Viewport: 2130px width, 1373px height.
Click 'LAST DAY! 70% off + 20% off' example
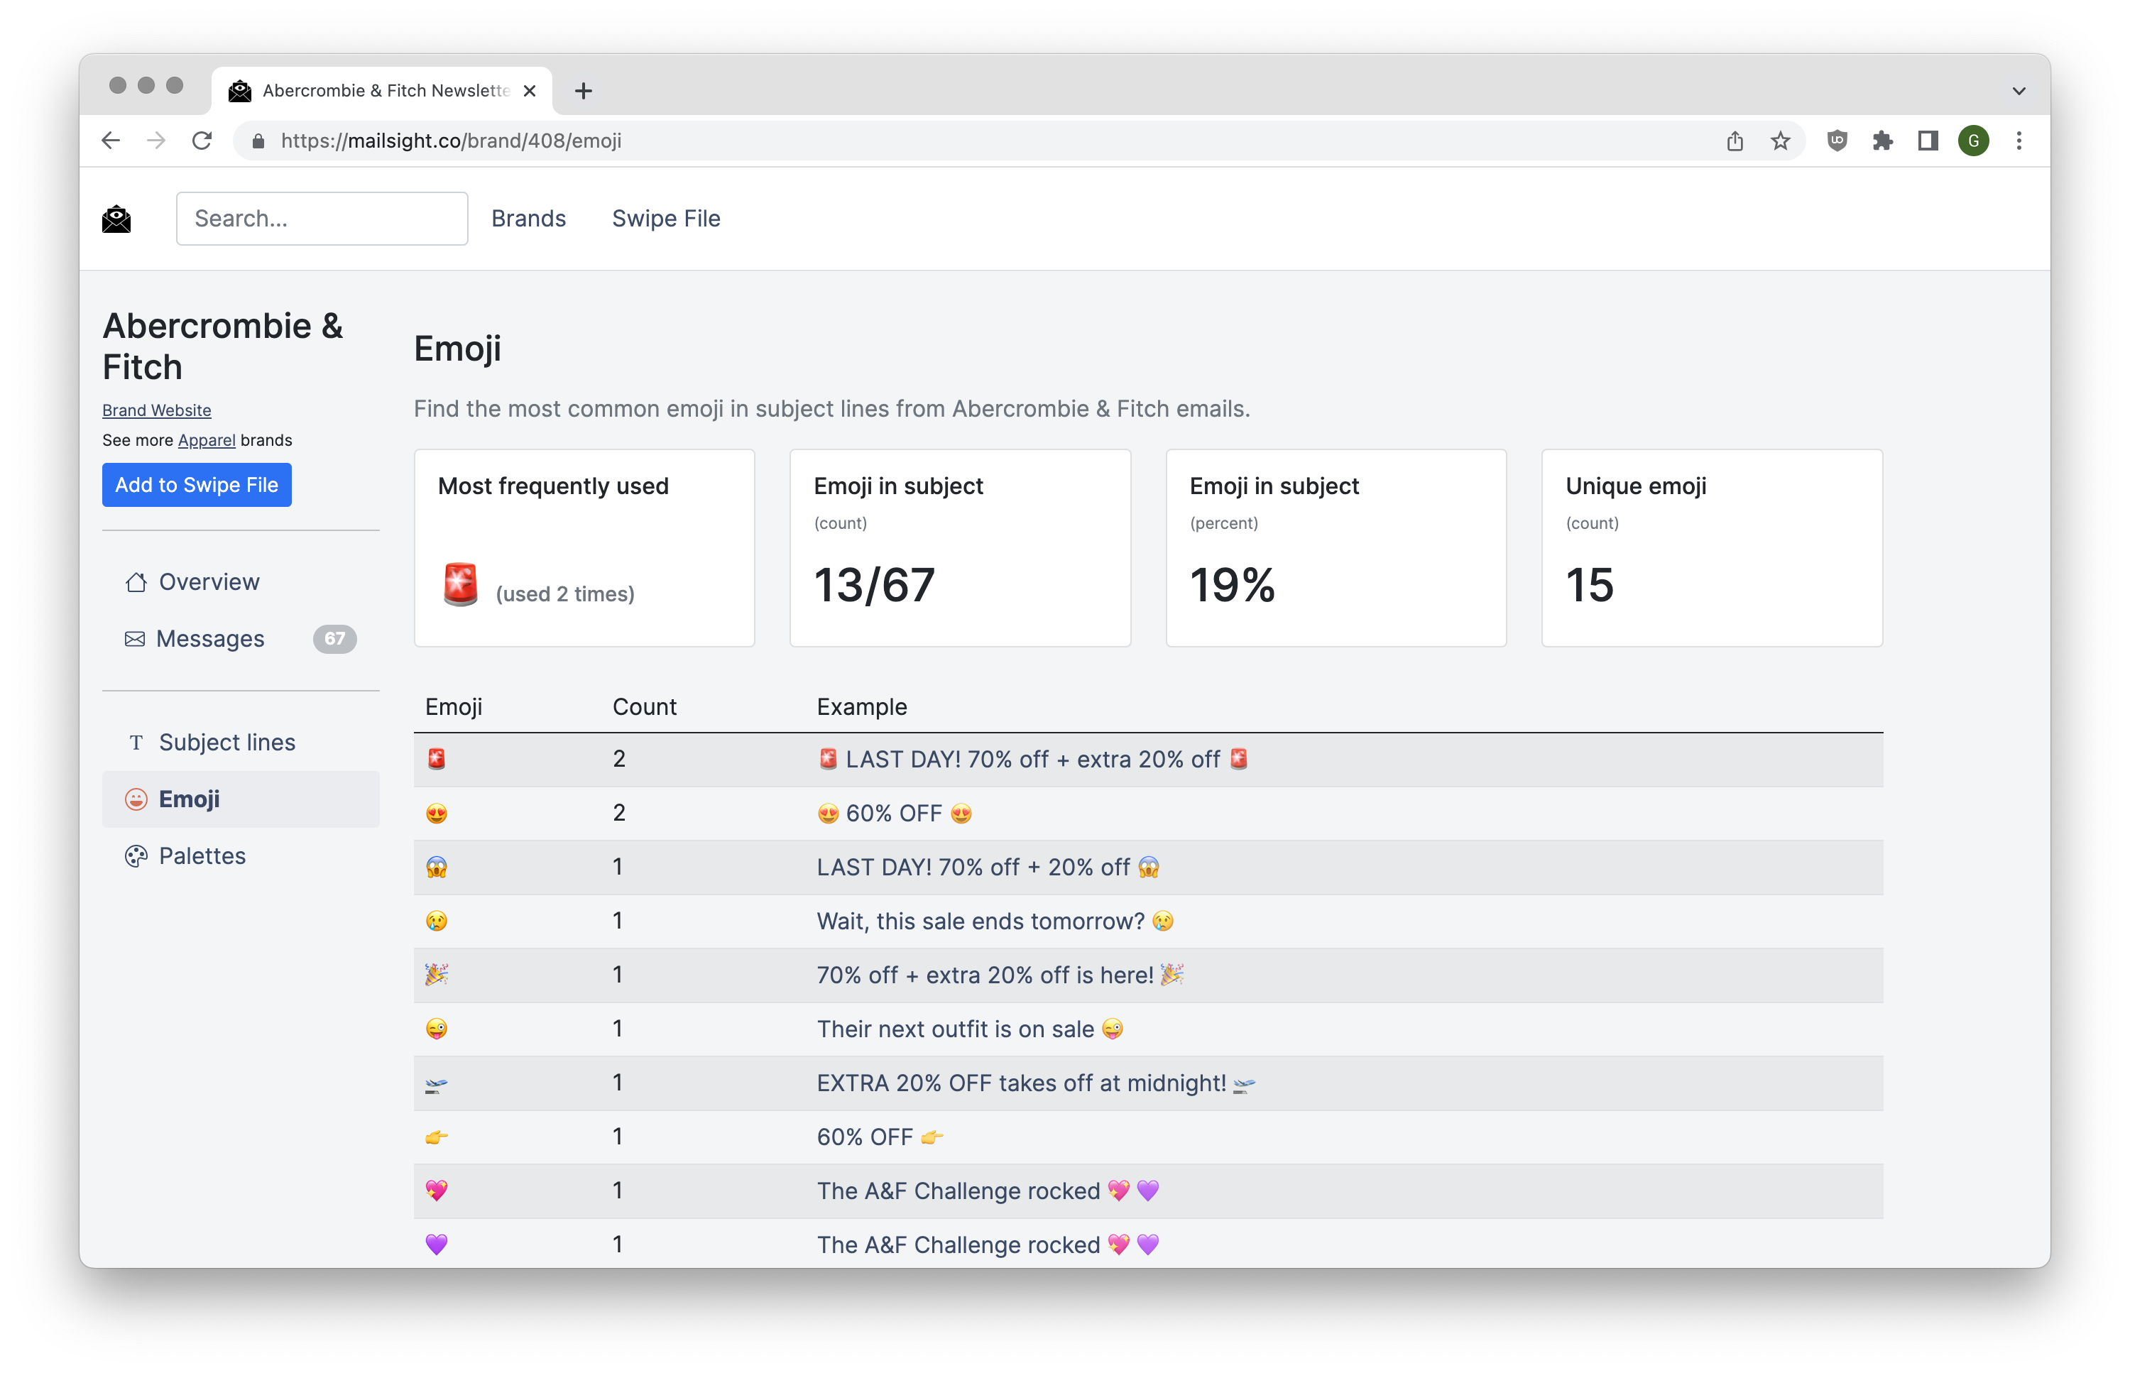tap(988, 868)
